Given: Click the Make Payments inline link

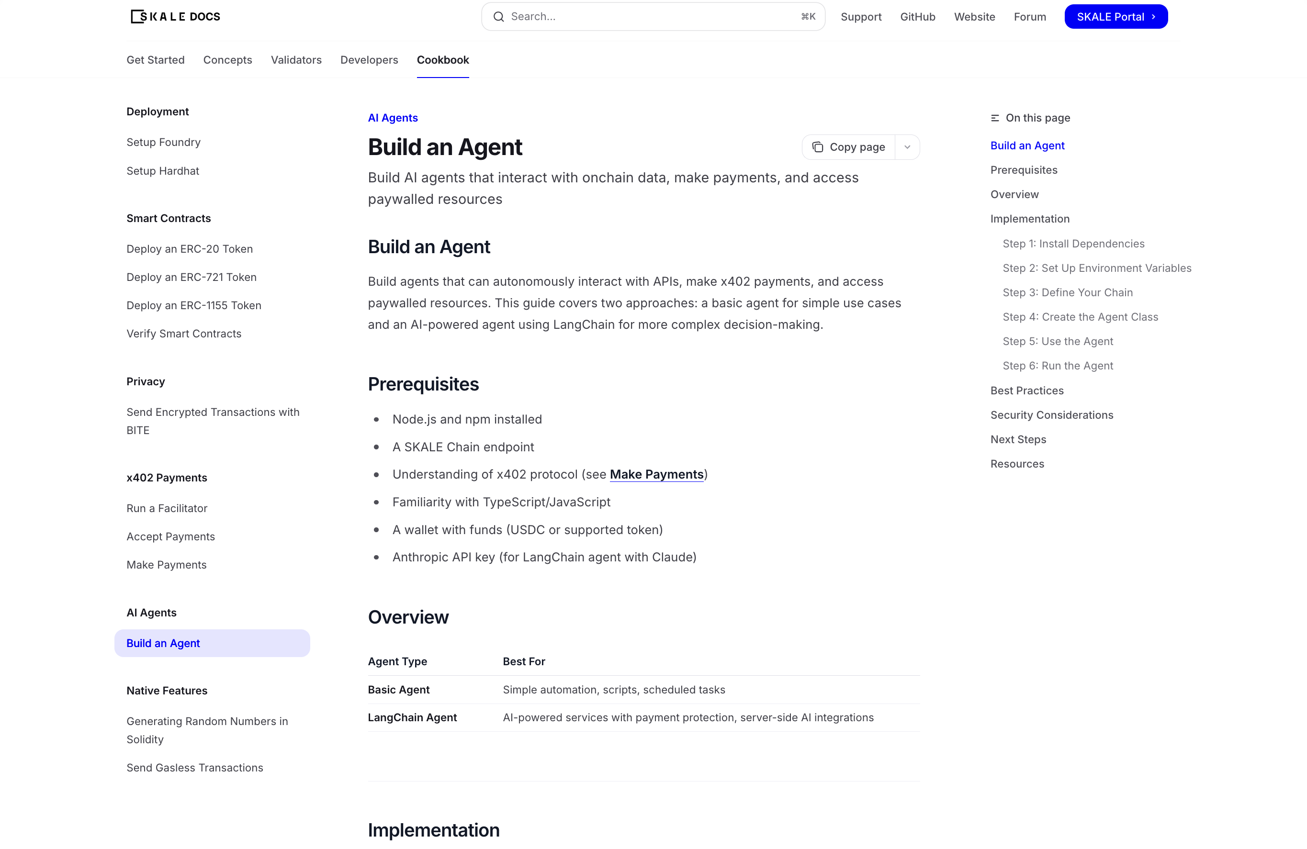Looking at the screenshot, I should (x=656, y=474).
